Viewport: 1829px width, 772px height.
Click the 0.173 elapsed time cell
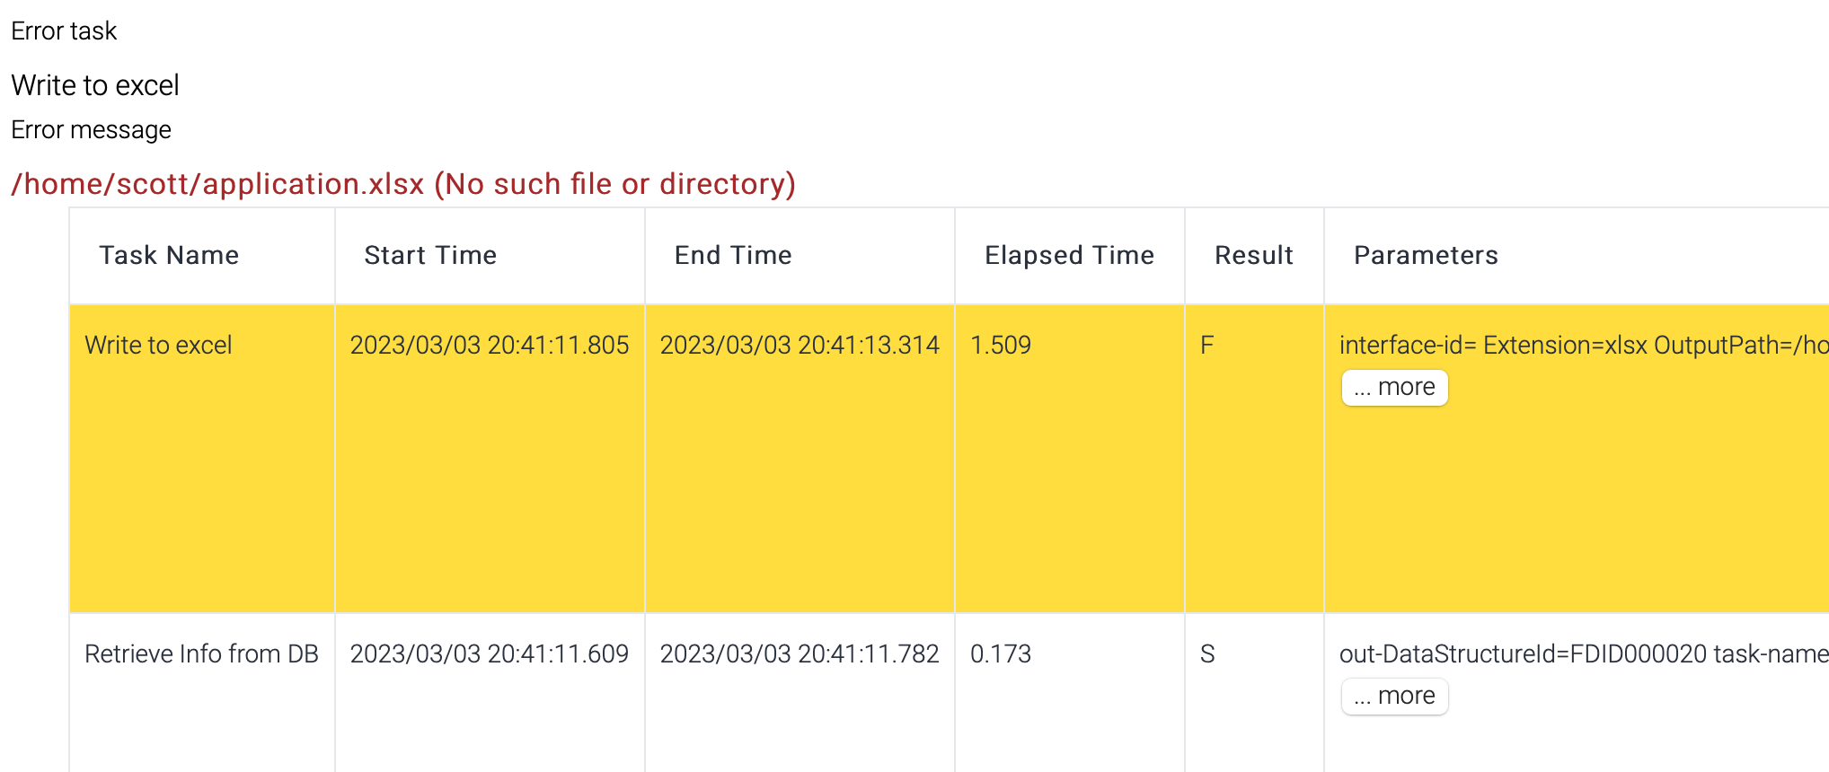tap(1001, 654)
